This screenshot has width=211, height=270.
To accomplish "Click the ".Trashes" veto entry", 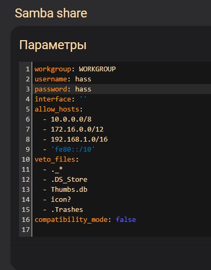I will click(67, 210).
